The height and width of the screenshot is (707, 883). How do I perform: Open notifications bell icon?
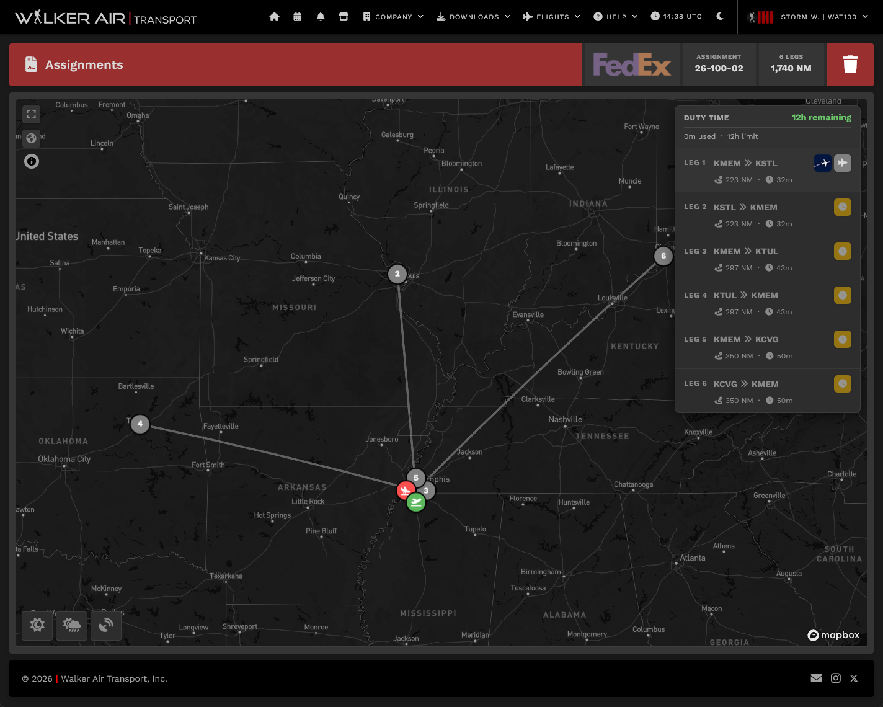[321, 17]
